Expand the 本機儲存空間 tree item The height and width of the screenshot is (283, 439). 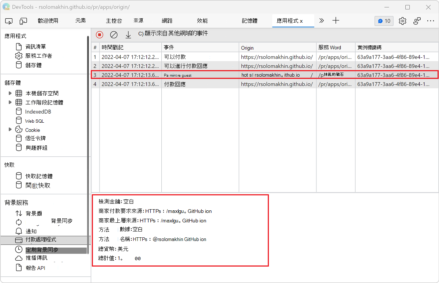coord(11,93)
